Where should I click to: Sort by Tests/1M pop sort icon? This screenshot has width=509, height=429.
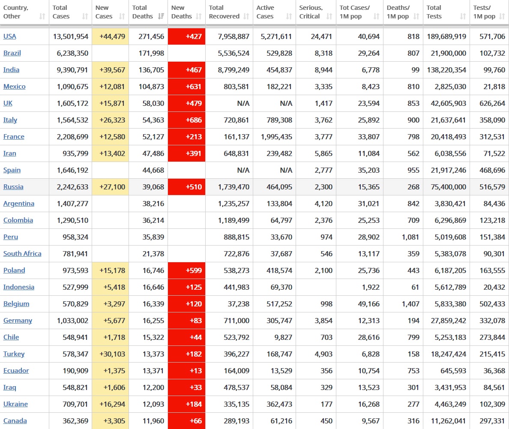coord(502,16)
